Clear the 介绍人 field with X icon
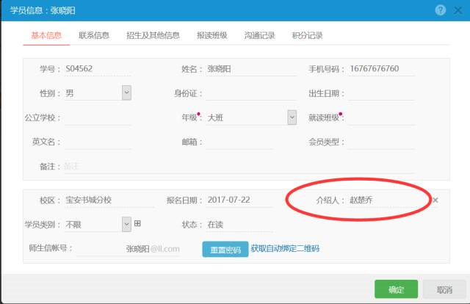The image size is (470, 304). pos(435,200)
